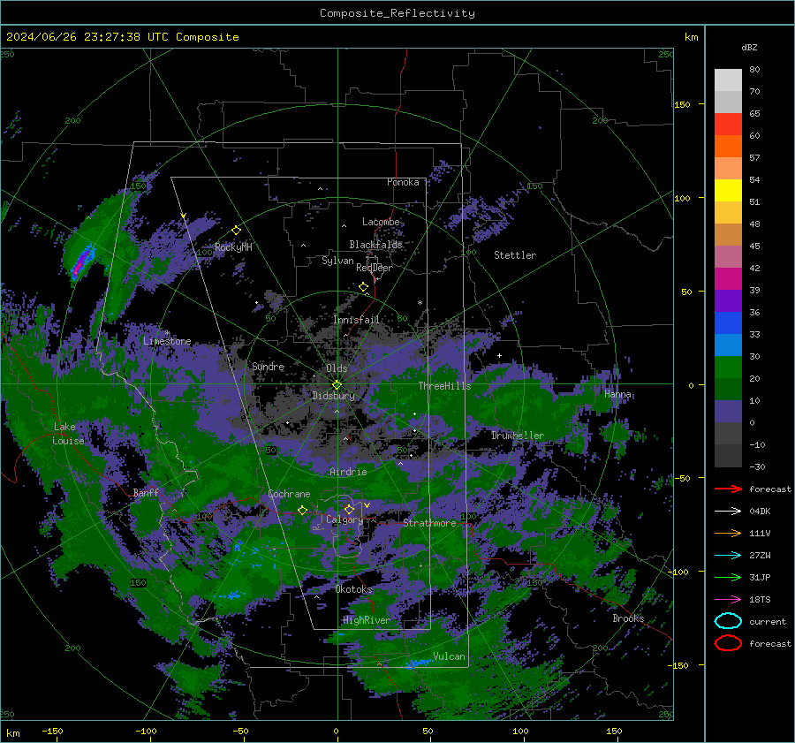Click the RockyMH map label

[233, 247]
